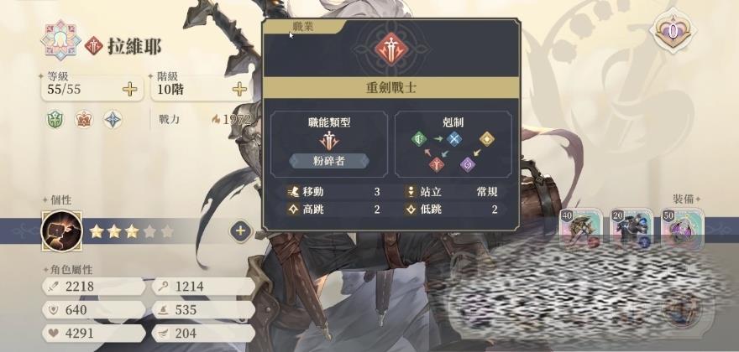This screenshot has width=739, height=352.
Task: Click the blue crossed-swords icon in 剋制 chart
Action: [x=453, y=139]
